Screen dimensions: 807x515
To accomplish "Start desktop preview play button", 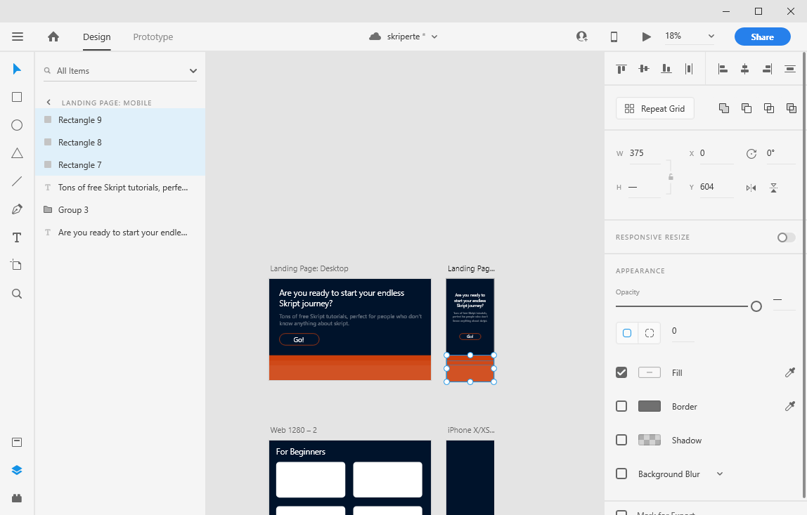I will [x=647, y=37].
